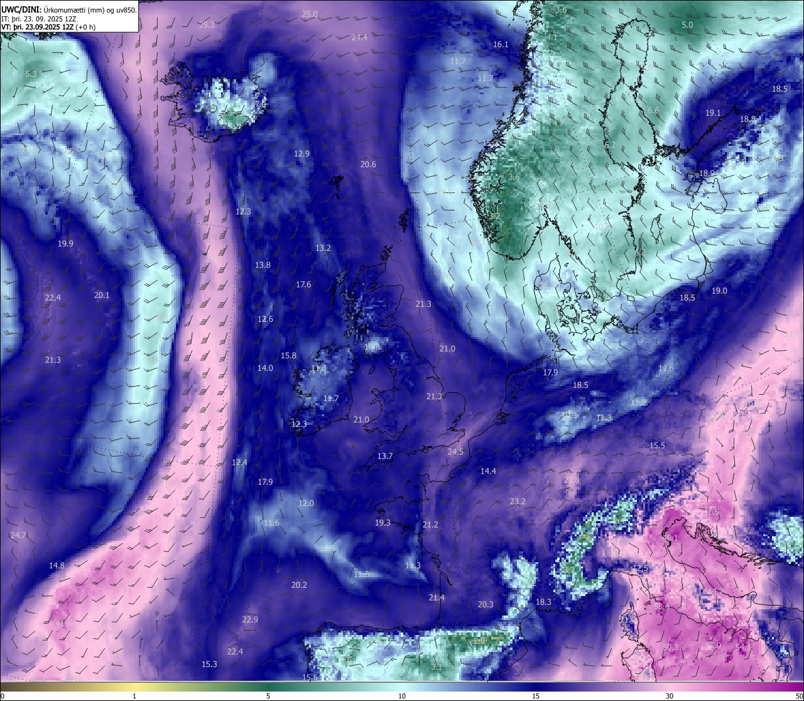This screenshot has height=701, width=804.
Task: Click the 12.6 value label
Action: (265, 319)
